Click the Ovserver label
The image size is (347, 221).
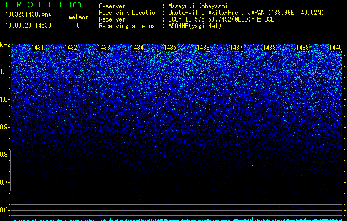click(112, 6)
